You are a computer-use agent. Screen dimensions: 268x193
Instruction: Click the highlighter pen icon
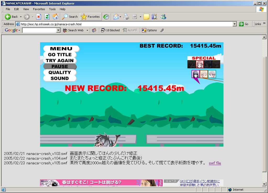coord(162,30)
